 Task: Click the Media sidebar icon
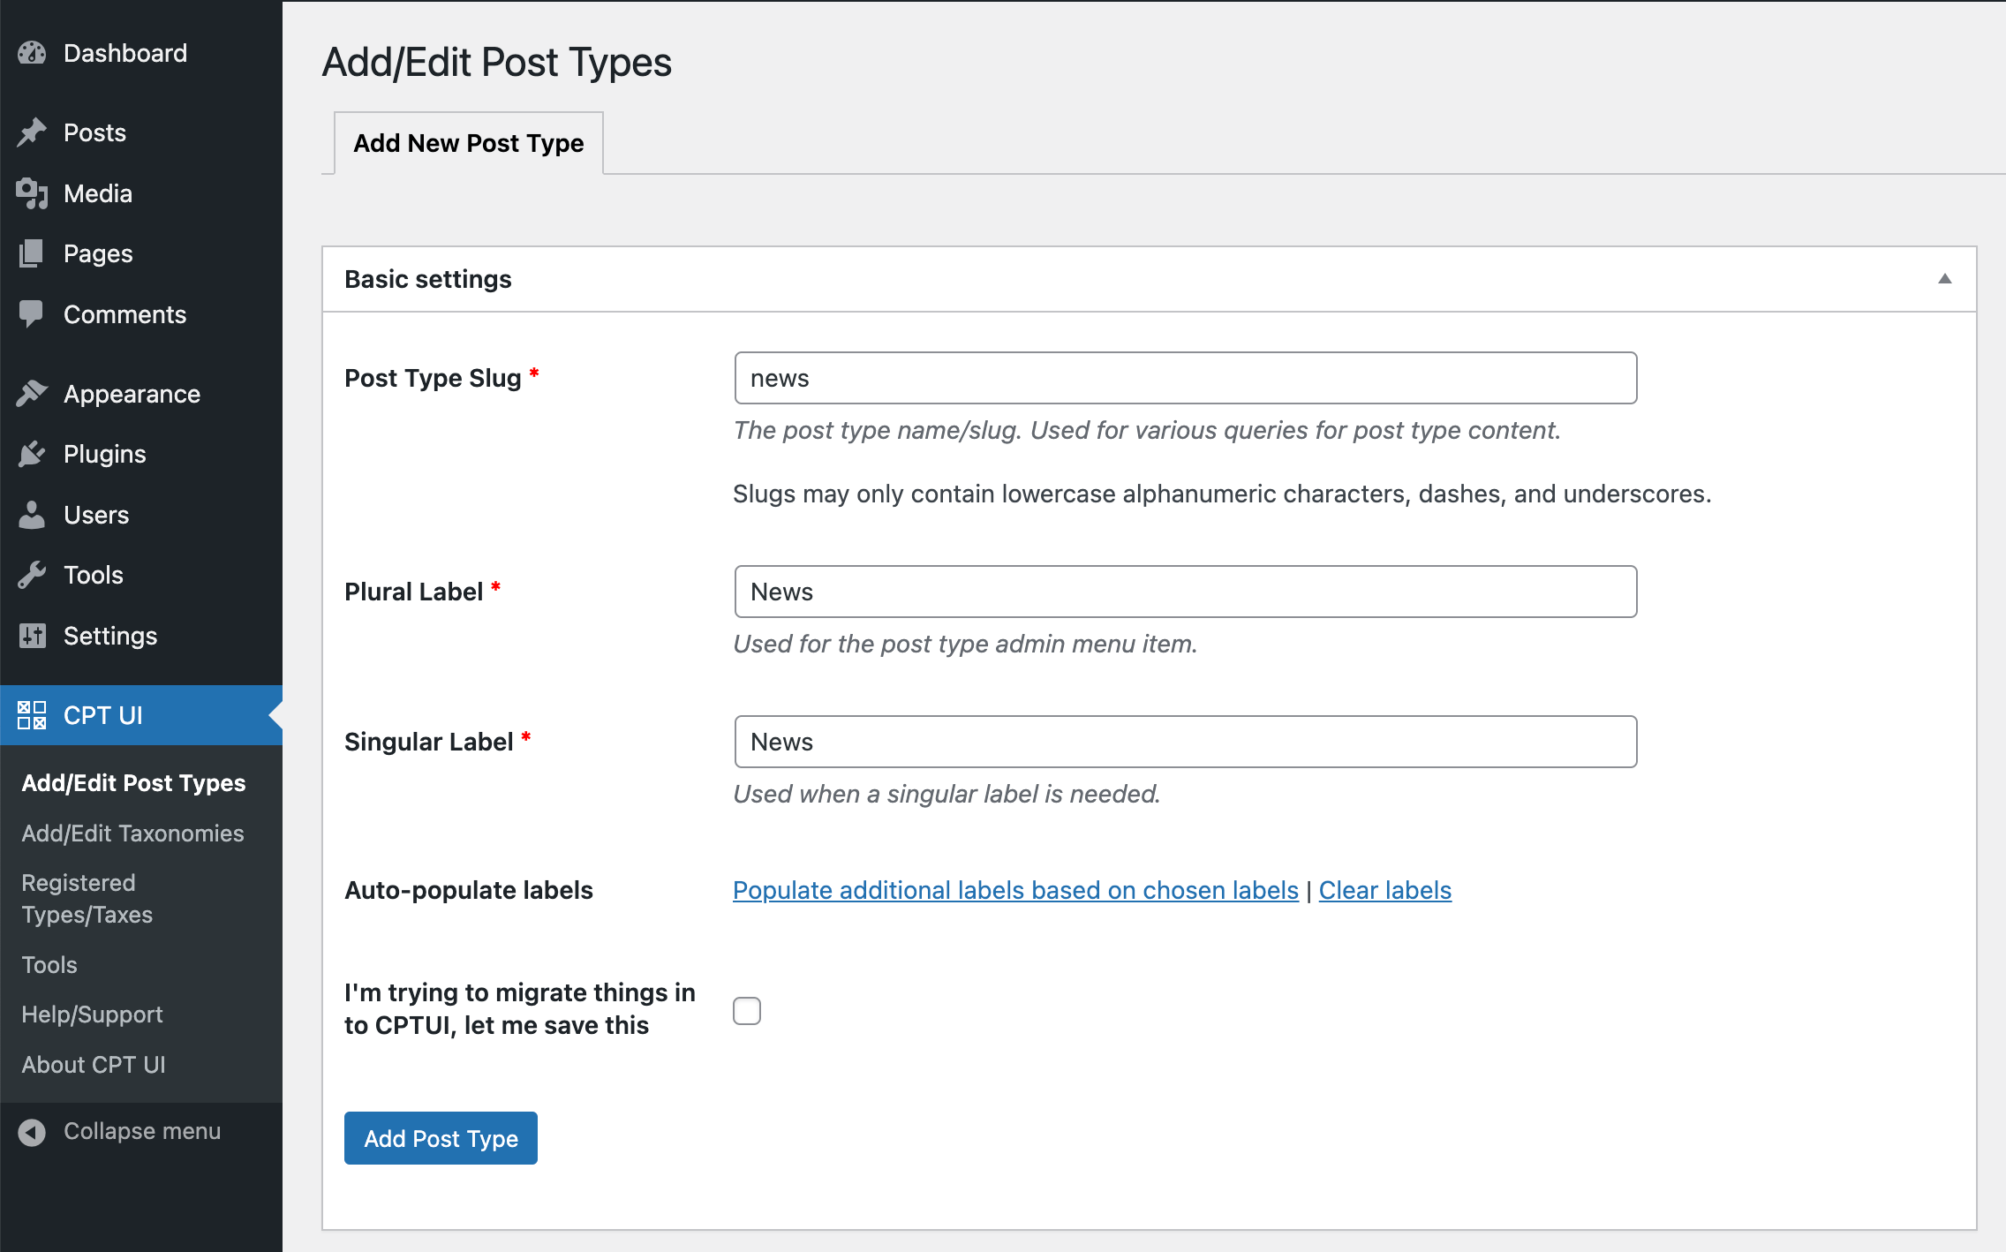(x=32, y=192)
